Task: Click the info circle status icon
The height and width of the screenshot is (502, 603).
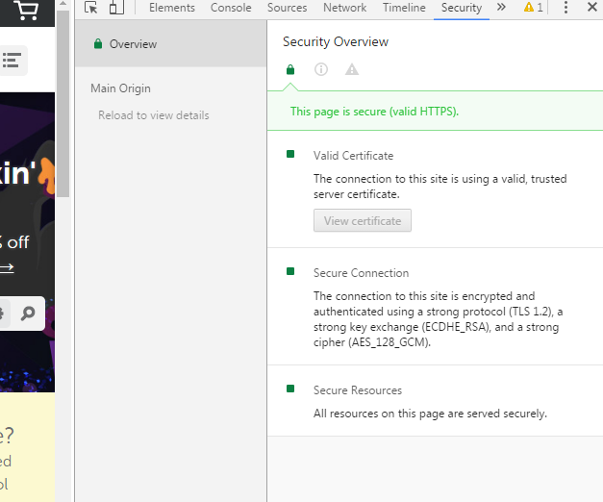Action: 321,69
